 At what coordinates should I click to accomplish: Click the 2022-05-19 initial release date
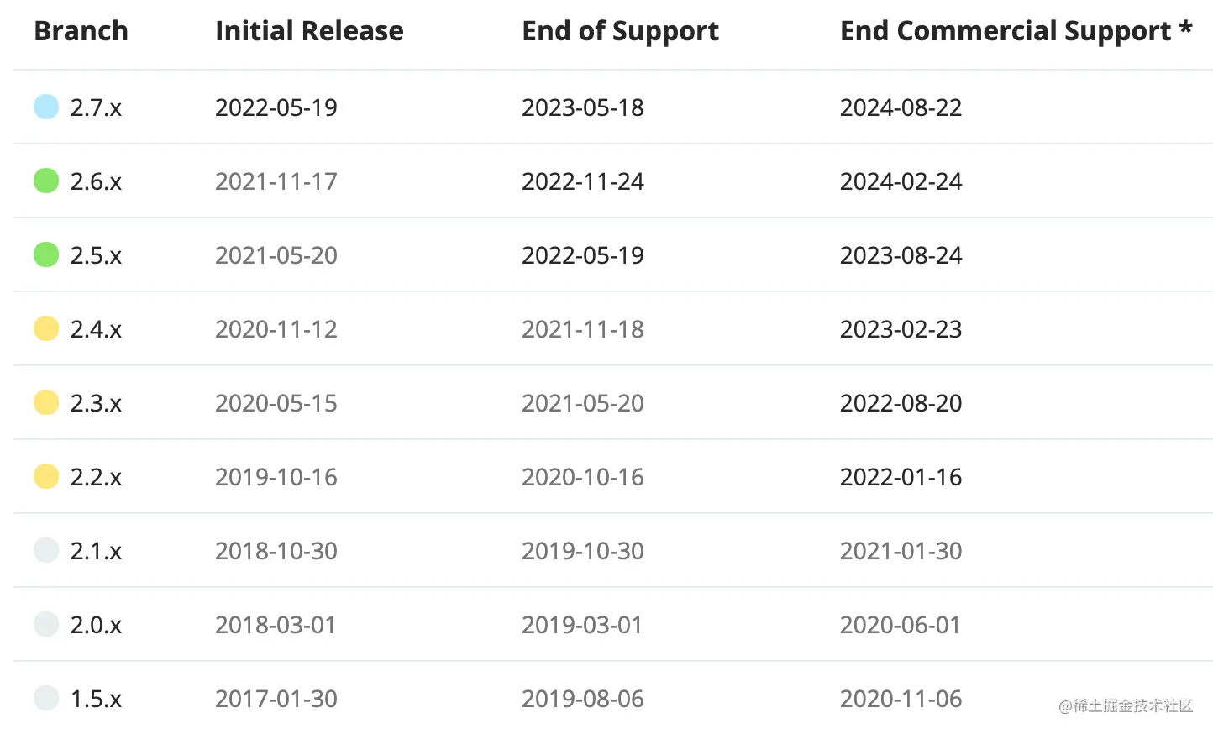tap(276, 107)
